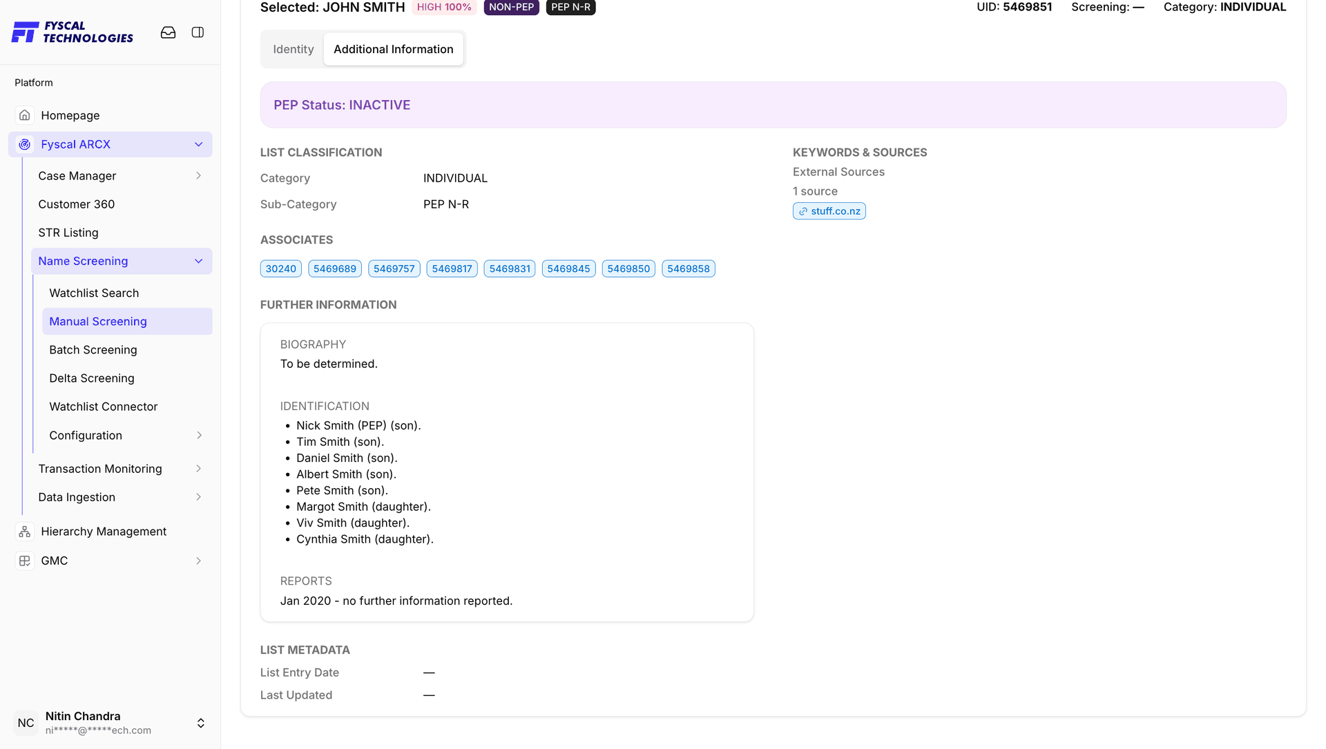
Task: Collapse the Name Screening chevron
Action: tap(199, 261)
